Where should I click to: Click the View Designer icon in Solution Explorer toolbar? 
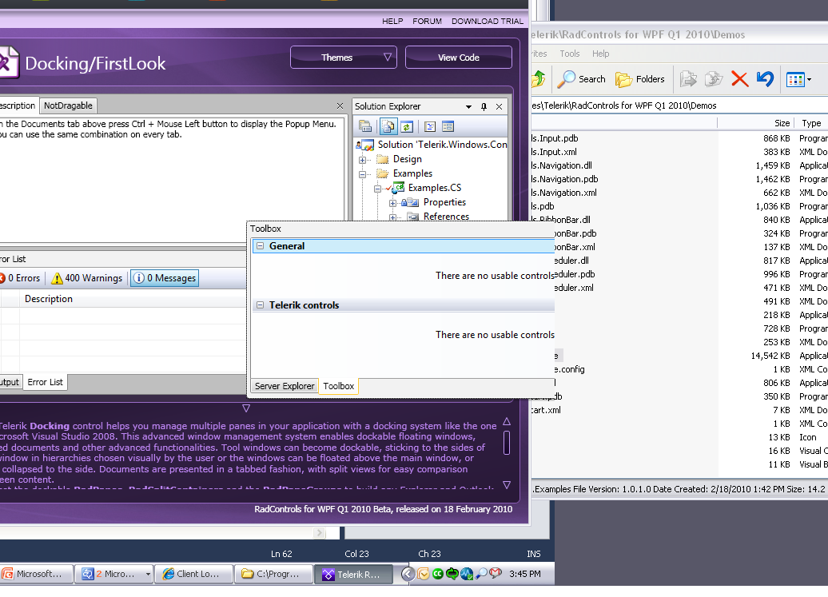coord(448,127)
